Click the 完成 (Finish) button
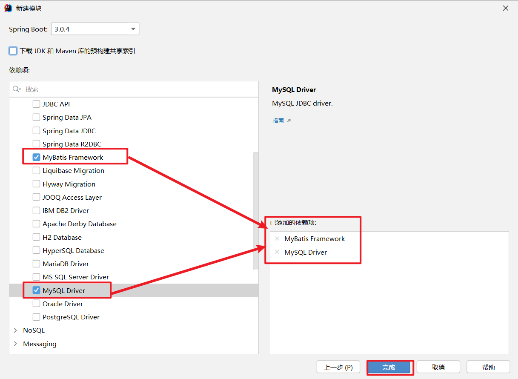Viewport: 518px width, 379px height. tap(389, 367)
